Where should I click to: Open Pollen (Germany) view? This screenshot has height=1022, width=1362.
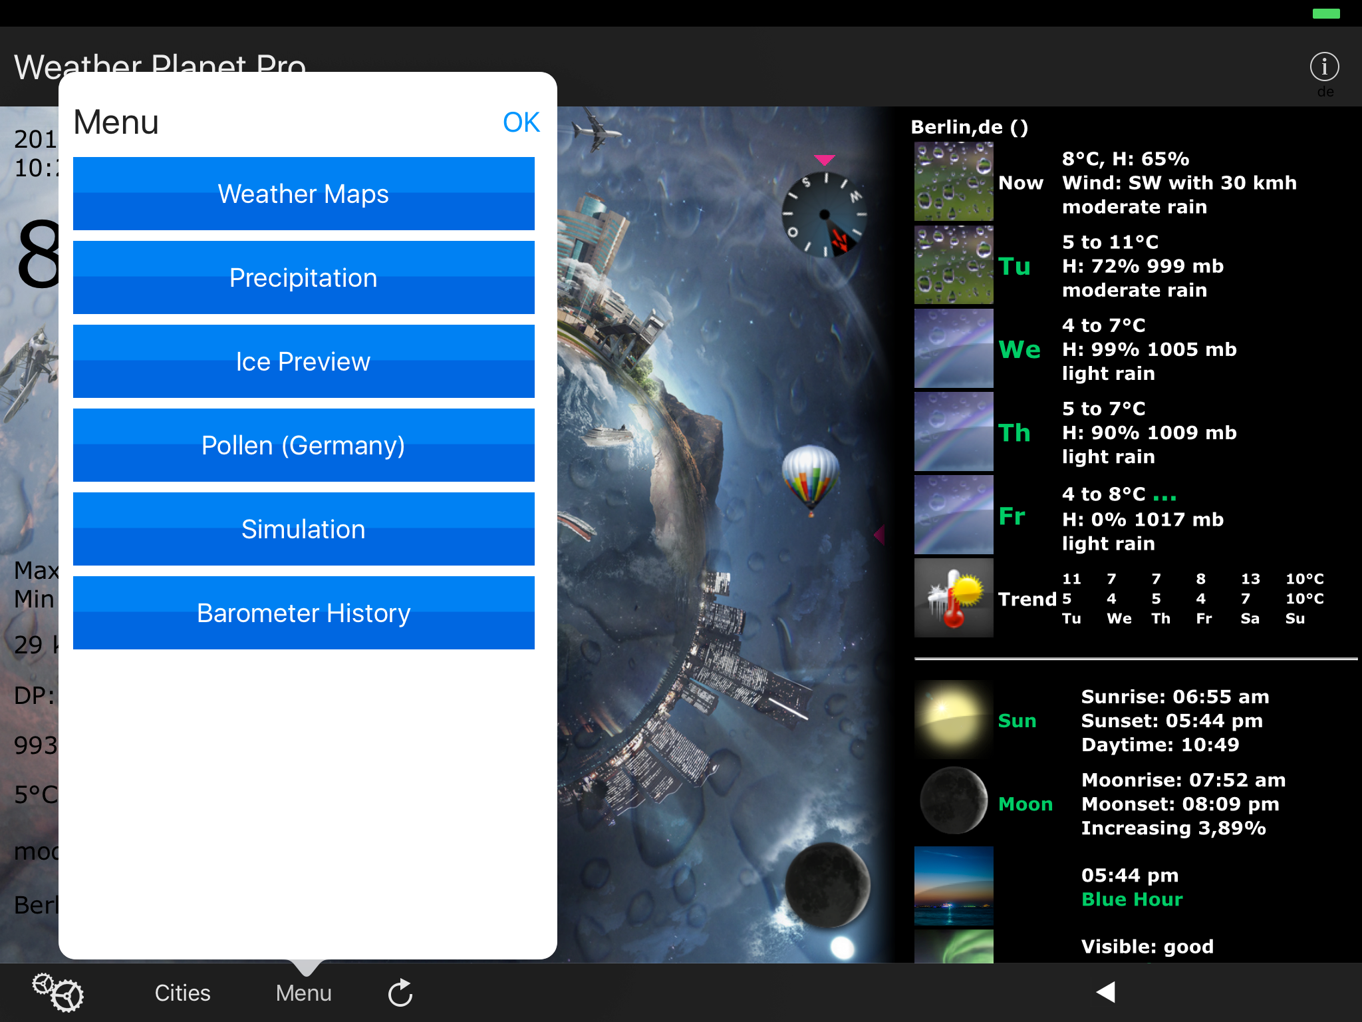303,445
